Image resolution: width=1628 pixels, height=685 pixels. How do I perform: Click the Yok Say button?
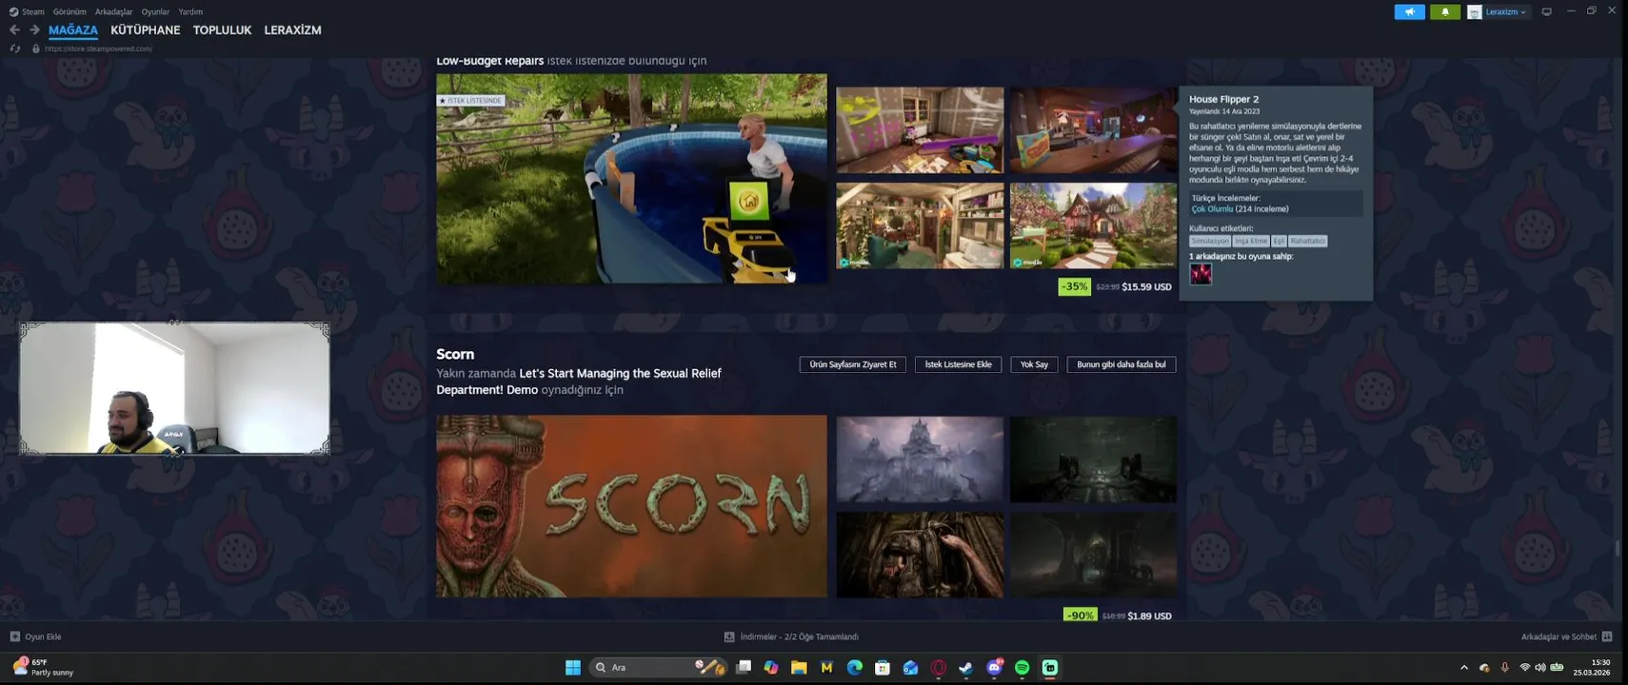tap(1034, 364)
